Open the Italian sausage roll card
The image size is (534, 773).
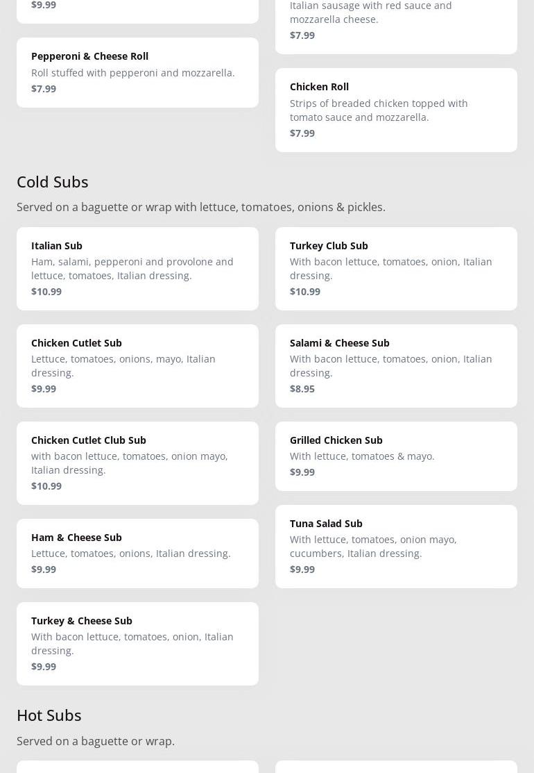(x=396, y=21)
